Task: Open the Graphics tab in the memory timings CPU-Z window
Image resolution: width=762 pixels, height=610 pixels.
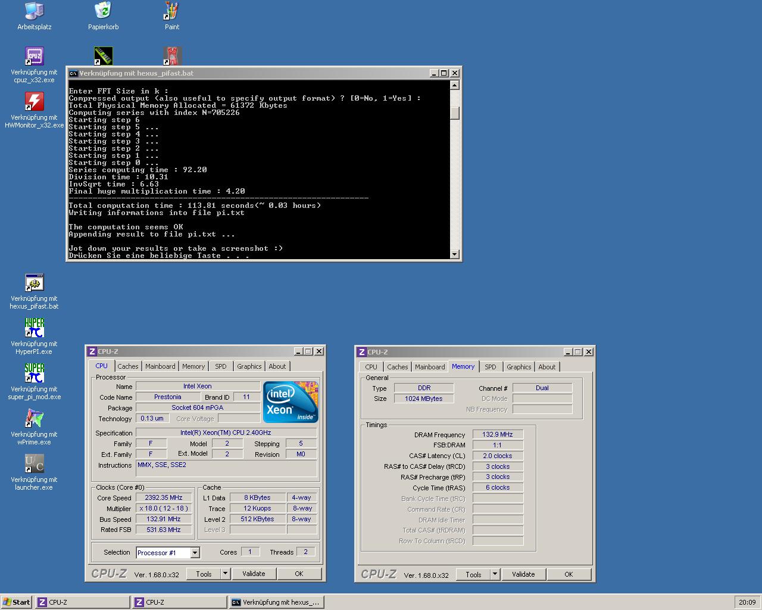Action: 519,367
